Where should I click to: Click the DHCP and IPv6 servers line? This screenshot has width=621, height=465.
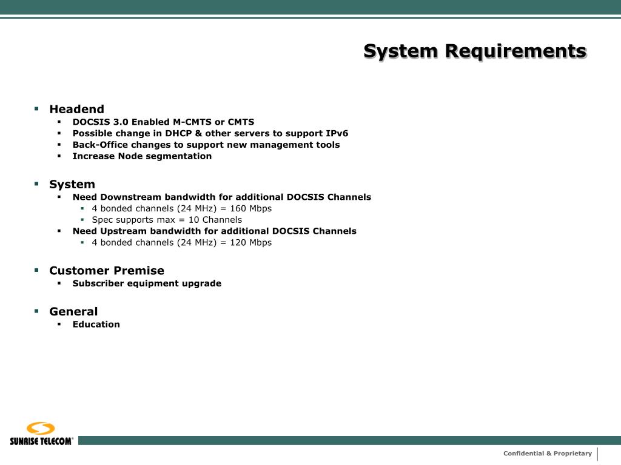210,133
